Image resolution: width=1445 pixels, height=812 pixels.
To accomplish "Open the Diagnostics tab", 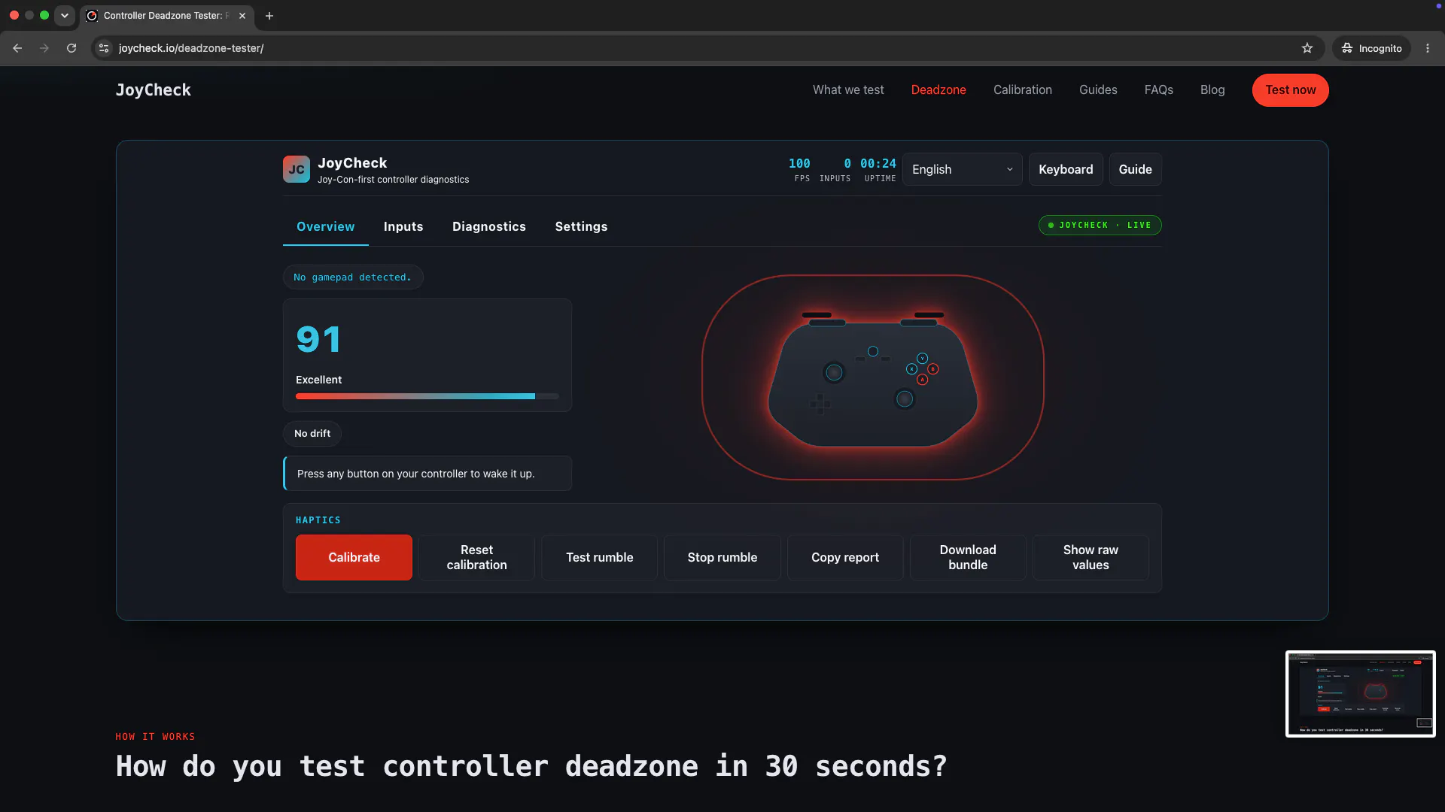I will pyautogui.click(x=489, y=226).
